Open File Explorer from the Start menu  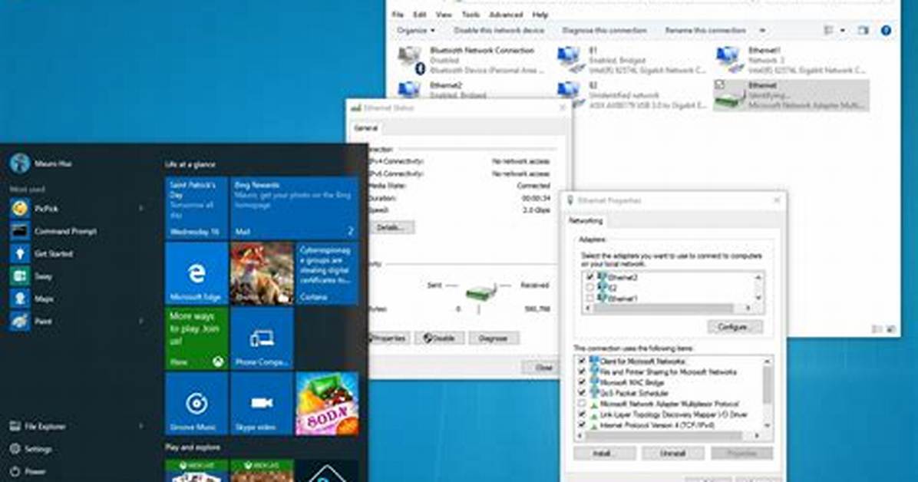(x=45, y=427)
